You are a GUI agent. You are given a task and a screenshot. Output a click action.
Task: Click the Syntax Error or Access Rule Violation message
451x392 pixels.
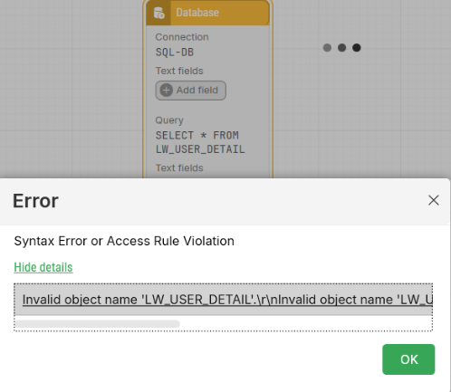click(124, 241)
